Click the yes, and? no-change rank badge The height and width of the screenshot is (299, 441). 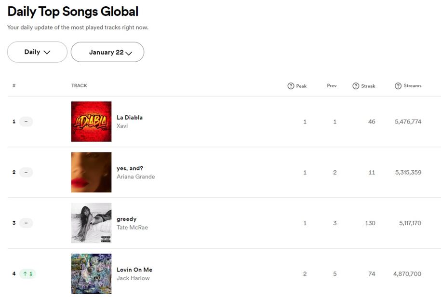26,172
